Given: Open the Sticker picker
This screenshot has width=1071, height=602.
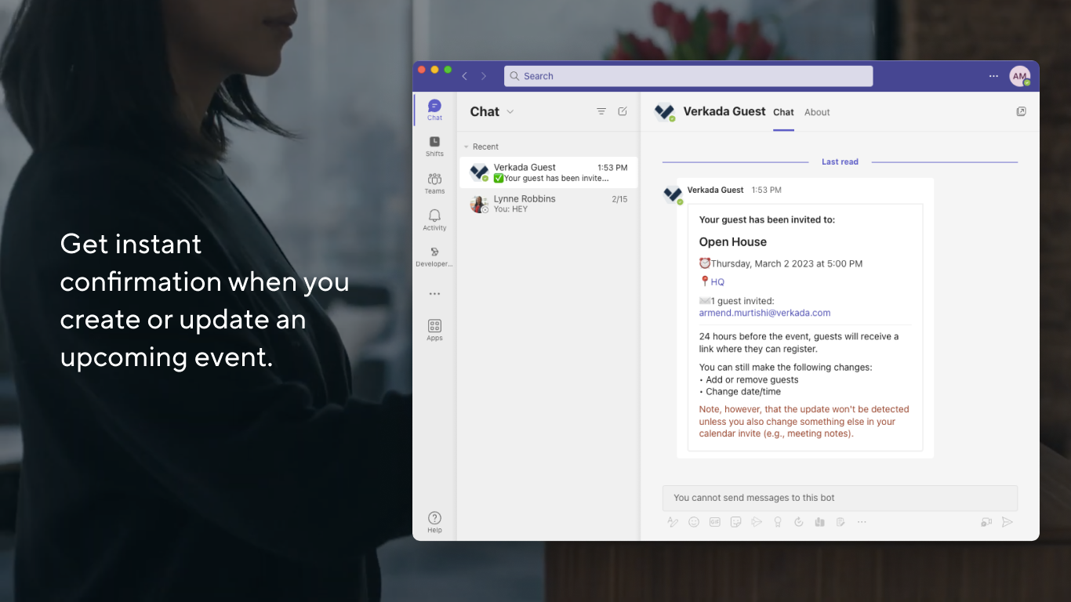Looking at the screenshot, I should coord(735,522).
